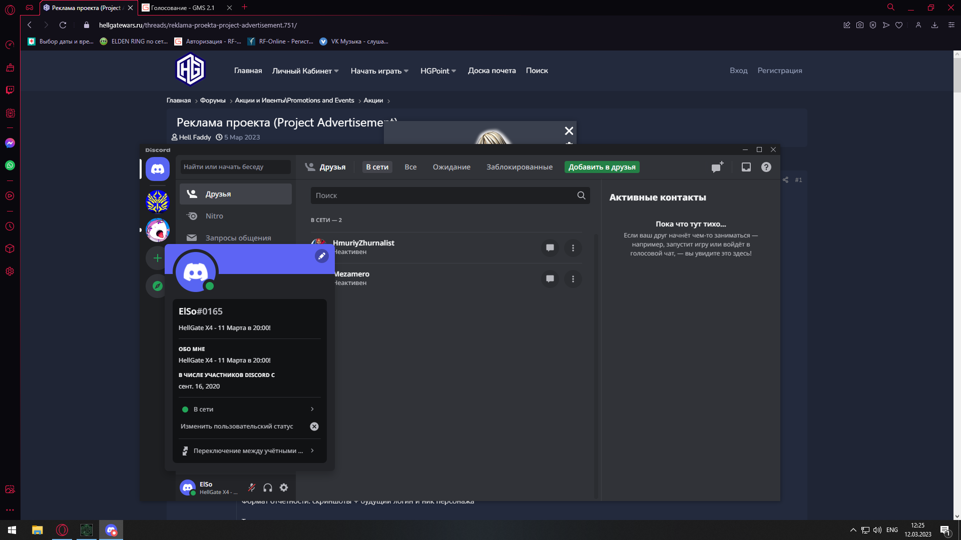Open Акции breadcrumb link
The height and width of the screenshot is (540, 961).
(373, 100)
